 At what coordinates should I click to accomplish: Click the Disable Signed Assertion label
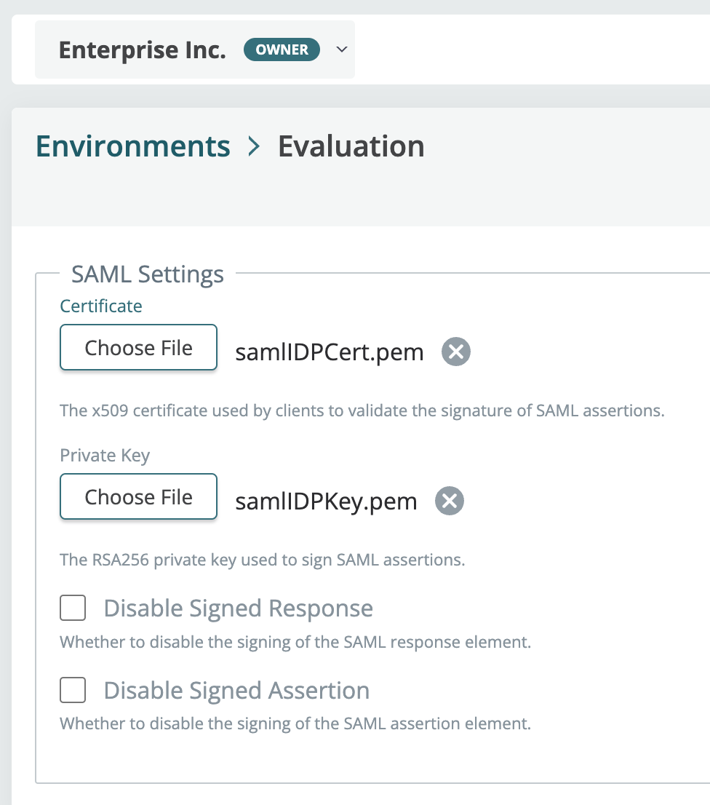237,691
